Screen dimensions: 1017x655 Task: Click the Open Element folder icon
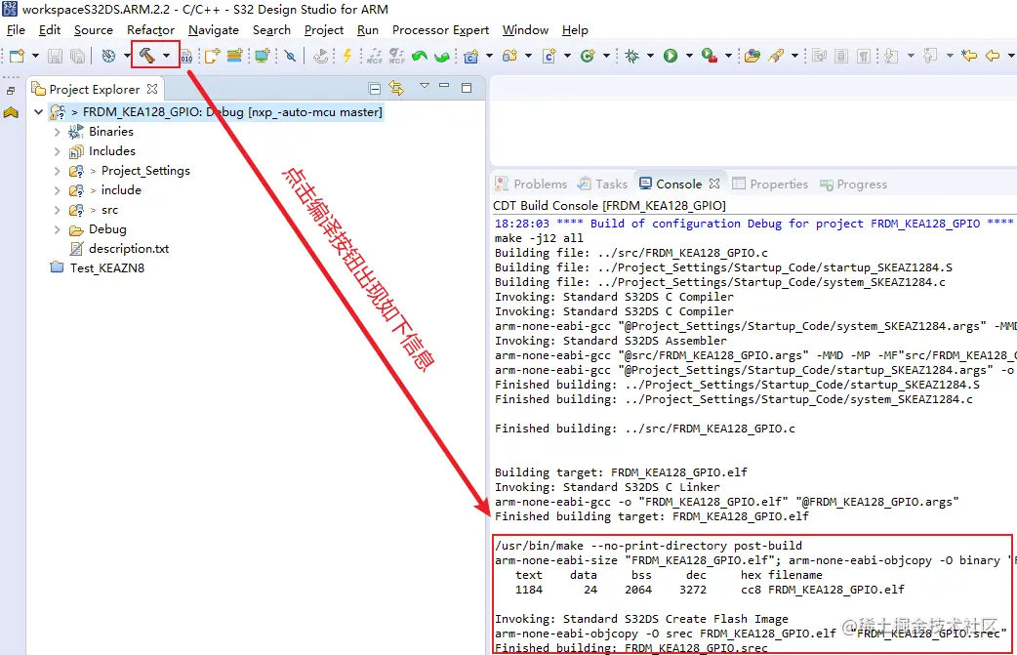coord(752,56)
